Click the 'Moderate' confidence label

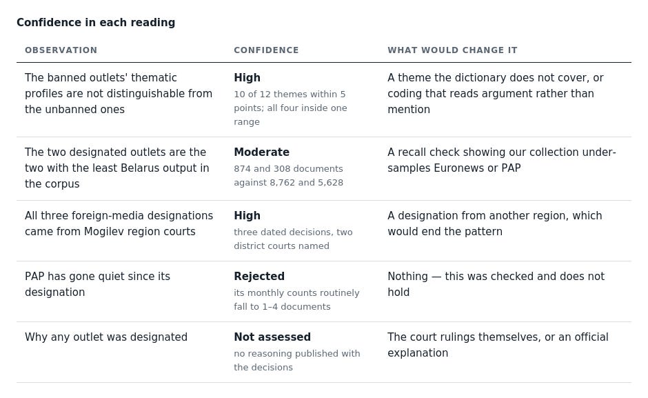pos(261,152)
